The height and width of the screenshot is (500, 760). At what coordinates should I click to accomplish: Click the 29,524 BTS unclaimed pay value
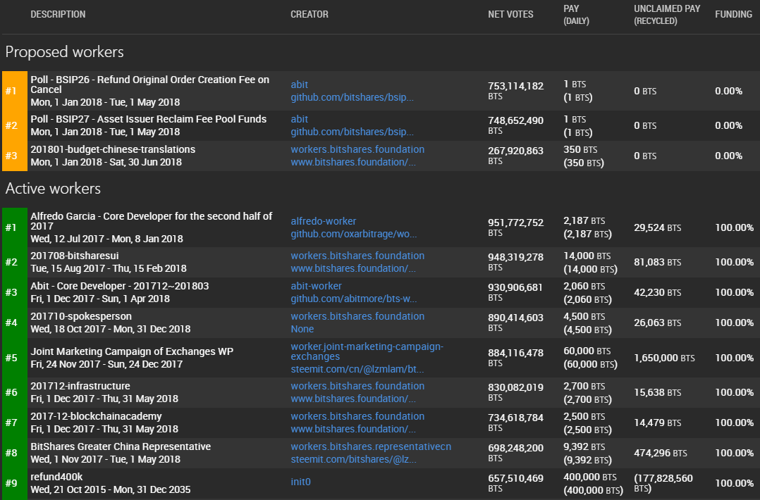(x=657, y=227)
